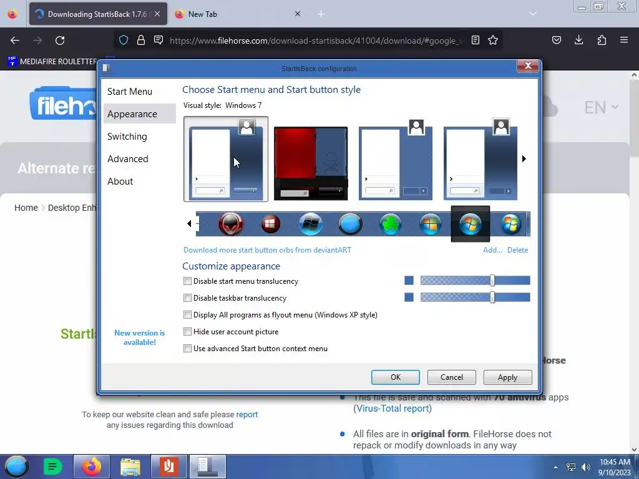Image resolution: width=639 pixels, height=479 pixels.
Task: Choose the red Windows 8 logo orb
Action: click(x=271, y=224)
